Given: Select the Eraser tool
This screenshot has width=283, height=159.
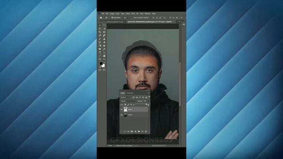Looking at the screenshot, I should point(104,42).
